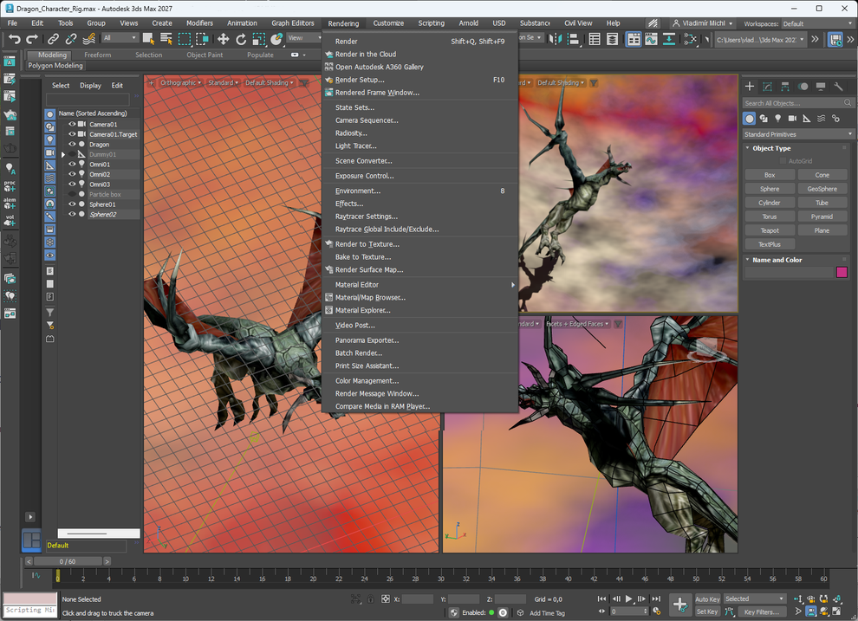
Task: Click the Torus primitive button
Action: tap(770, 217)
